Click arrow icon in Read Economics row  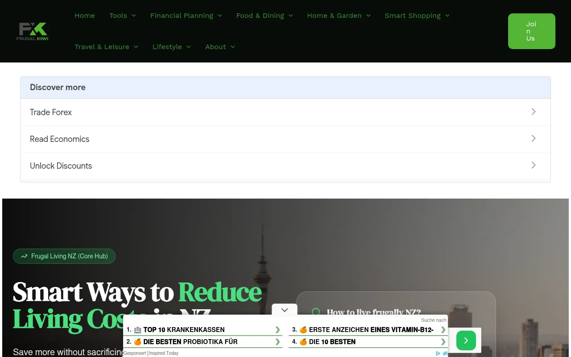pyautogui.click(x=534, y=138)
